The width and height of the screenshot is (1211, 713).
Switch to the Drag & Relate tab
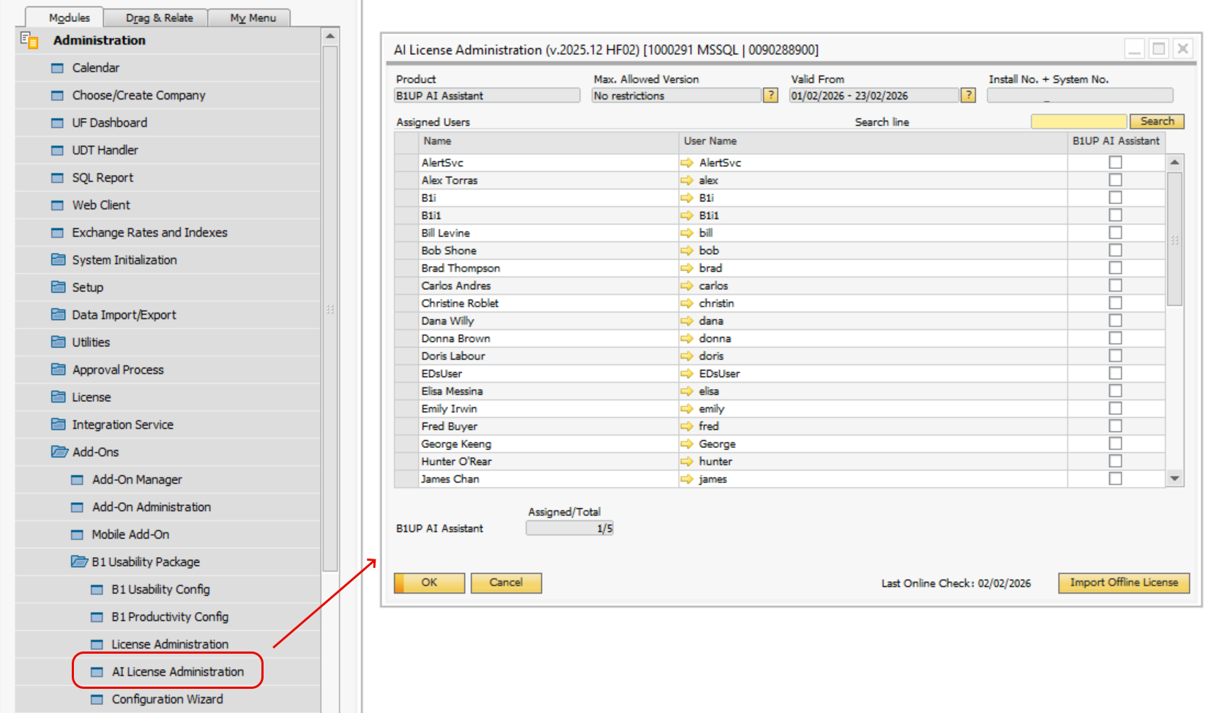[x=159, y=18]
